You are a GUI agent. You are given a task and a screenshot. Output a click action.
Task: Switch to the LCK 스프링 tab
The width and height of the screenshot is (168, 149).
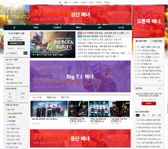point(37,97)
